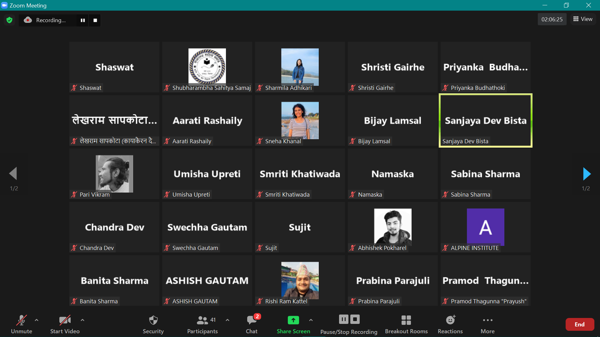Select Sneha Khanal's video thumbnail
The height and width of the screenshot is (337, 600).
[299, 120]
